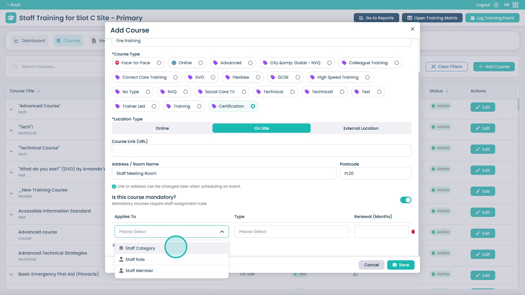Expand the "What do you see?" row
Image resolution: width=525 pixels, height=295 pixels.
(x=11, y=172)
